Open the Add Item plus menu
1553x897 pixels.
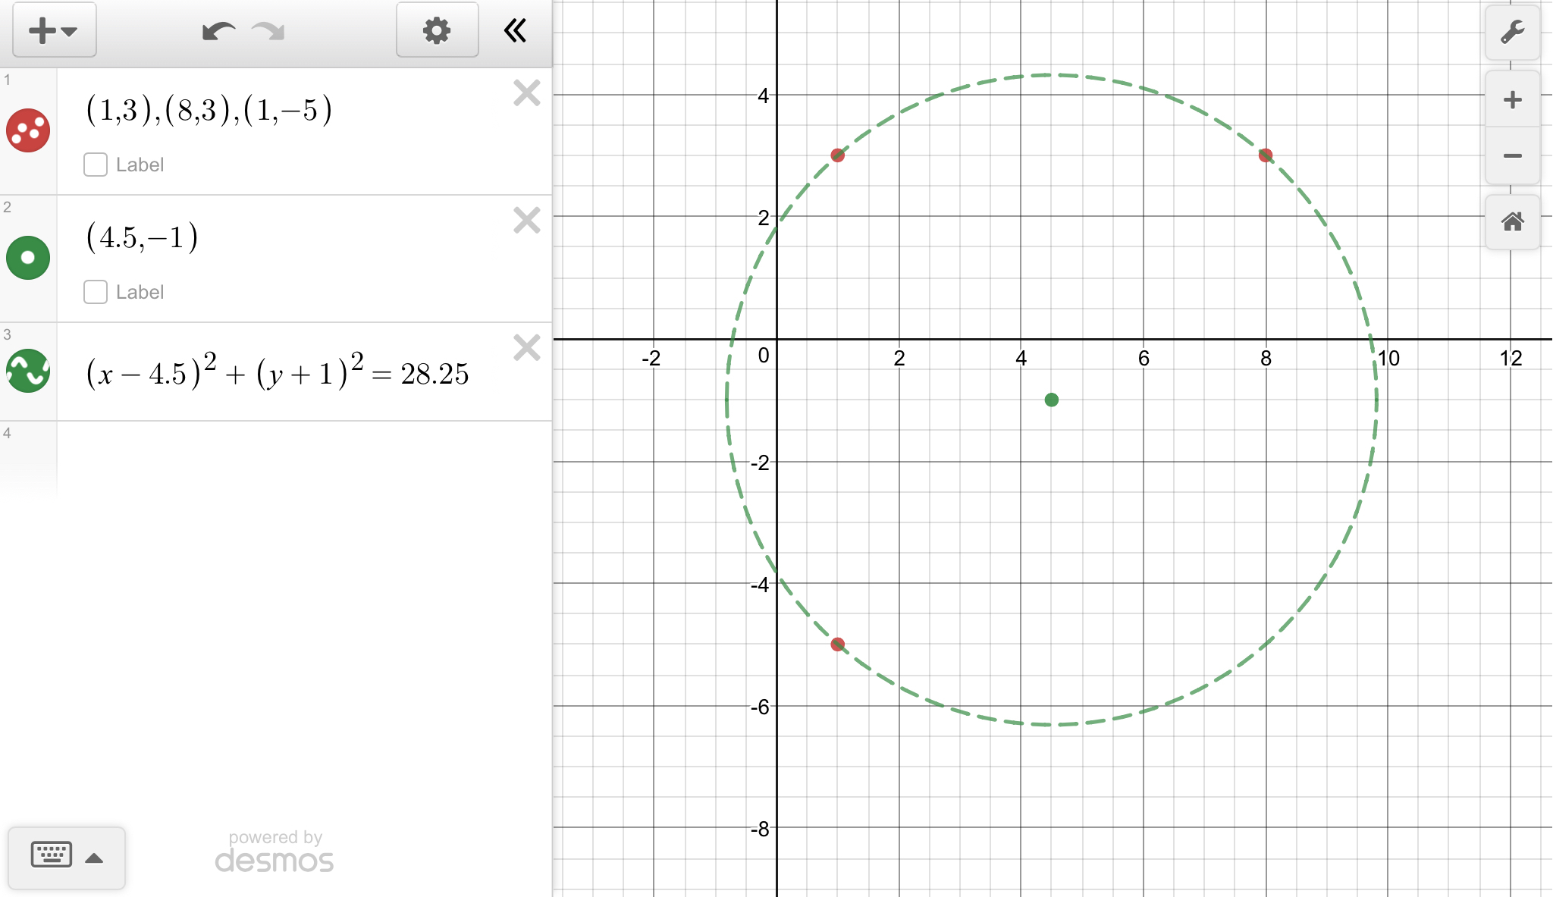(x=54, y=30)
